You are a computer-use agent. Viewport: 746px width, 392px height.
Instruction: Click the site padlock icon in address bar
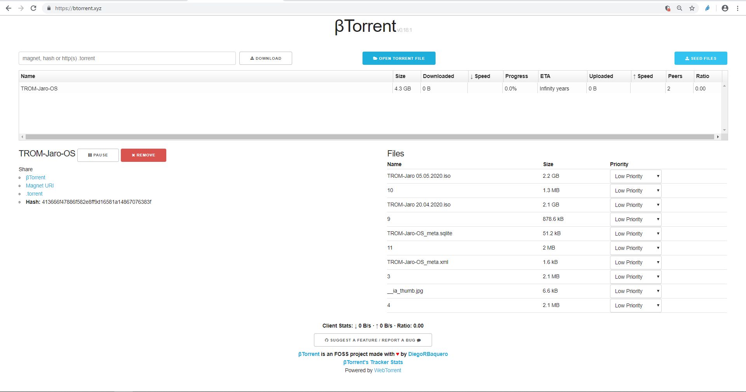pyautogui.click(x=49, y=8)
